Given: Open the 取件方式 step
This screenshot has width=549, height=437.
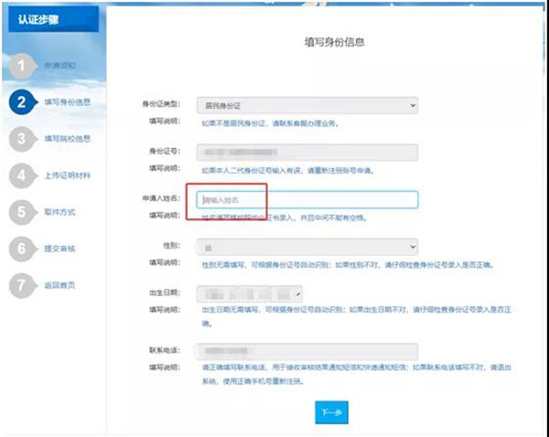Looking at the screenshot, I should [x=59, y=212].
